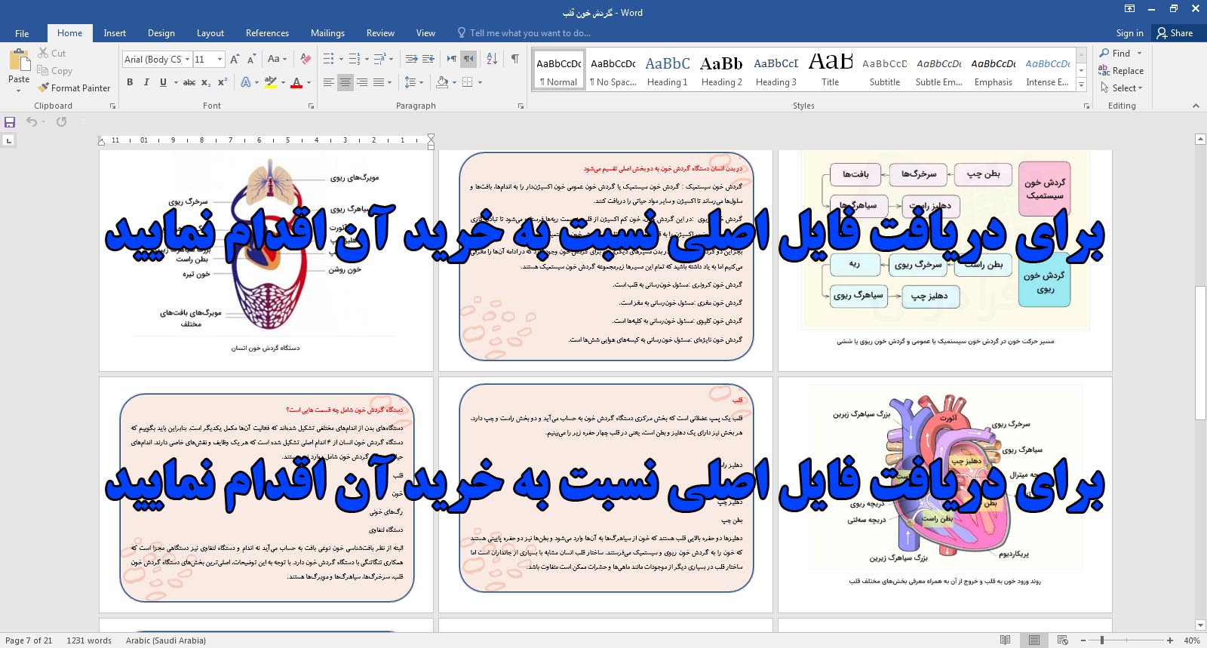Image resolution: width=1207 pixels, height=648 pixels.
Task: Click the Copy button
Action: [54, 71]
